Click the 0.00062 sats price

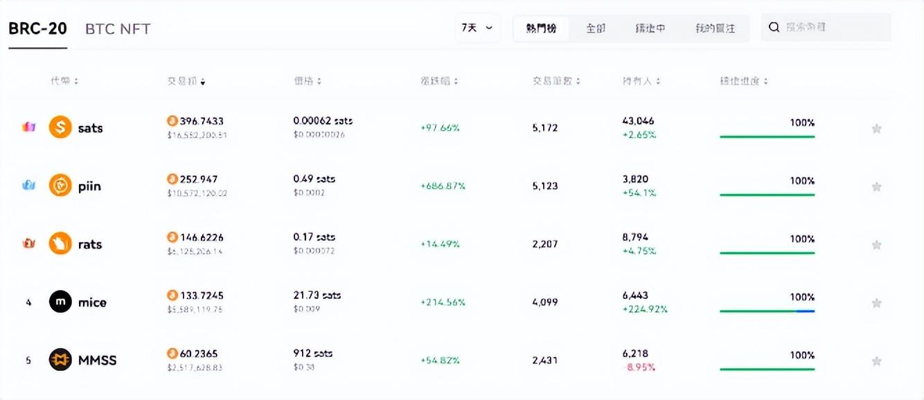point(323,121)
